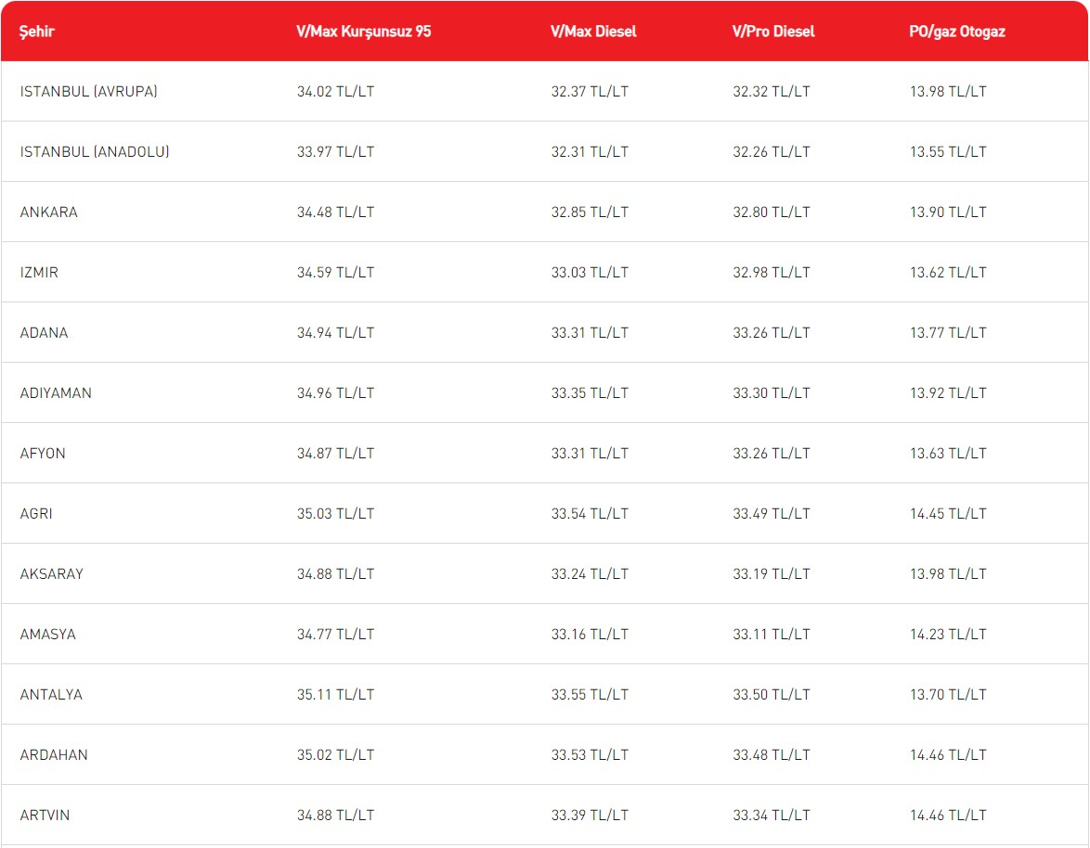Click the Şehir column header

pyautogui.click(x=37, y=32)
